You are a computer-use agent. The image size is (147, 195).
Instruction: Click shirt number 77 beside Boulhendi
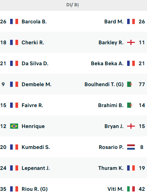142,84
